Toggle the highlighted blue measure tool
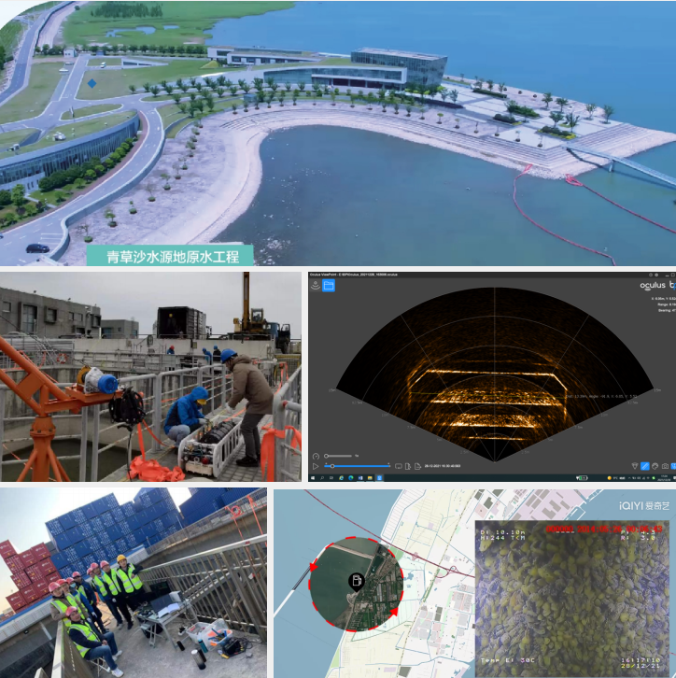 644,465
